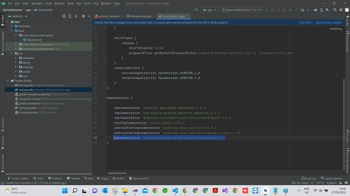
Task: Click the Select Opened File target icon
Action: coord(64,16)
